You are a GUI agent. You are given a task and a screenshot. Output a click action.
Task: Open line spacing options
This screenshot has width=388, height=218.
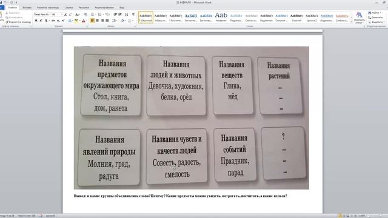point(115,21)
